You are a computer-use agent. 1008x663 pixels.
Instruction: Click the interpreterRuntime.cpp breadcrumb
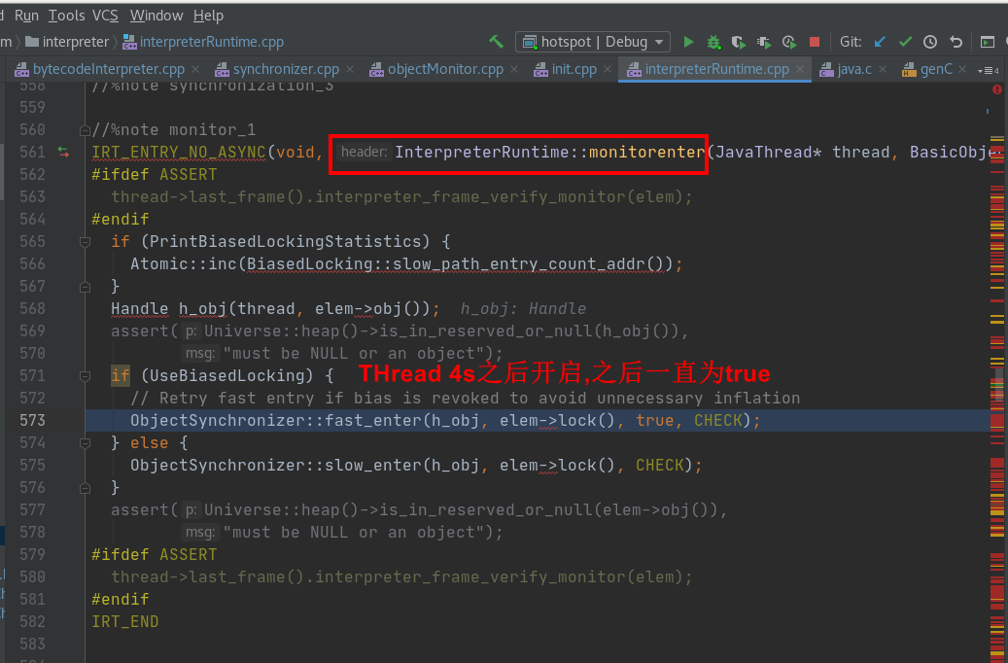203,42
